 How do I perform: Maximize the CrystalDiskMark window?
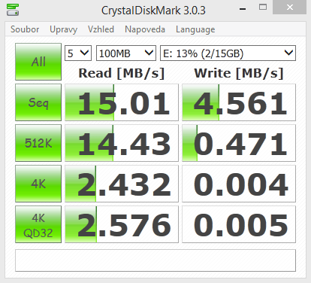[263, 8]
